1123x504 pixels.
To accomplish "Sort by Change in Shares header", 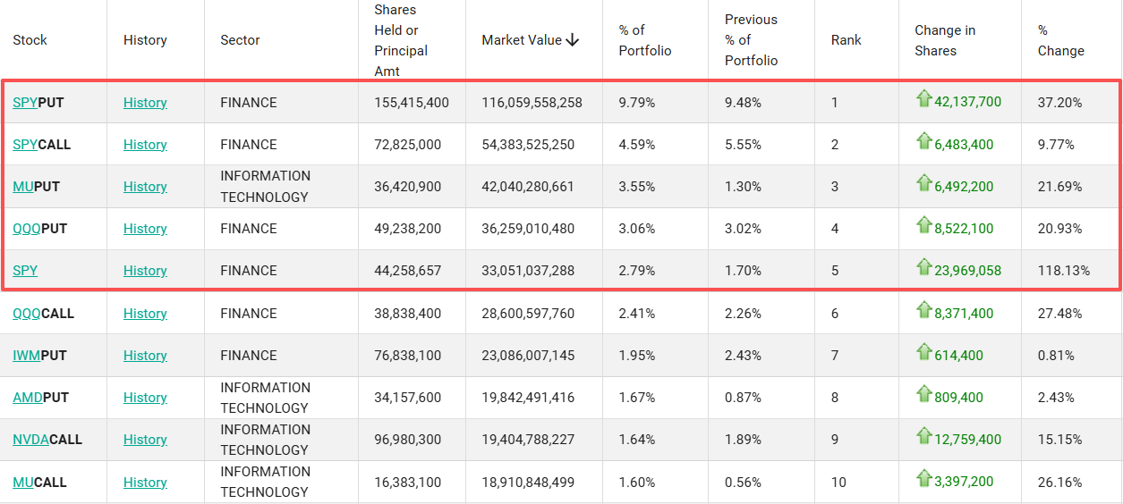I will (x=945, y=40).
